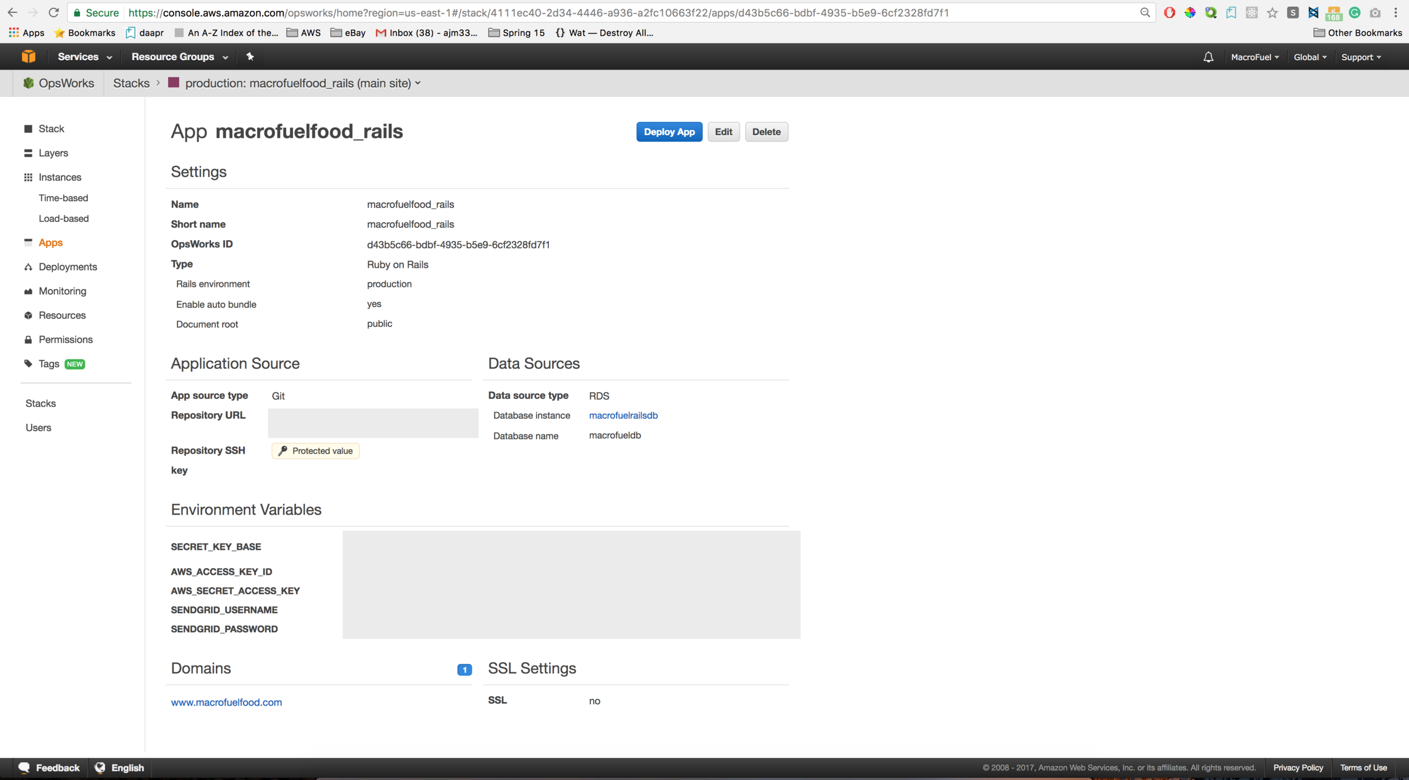Open Layers in the sidebar
The image size is (1409, 780).
pos(54,153)
